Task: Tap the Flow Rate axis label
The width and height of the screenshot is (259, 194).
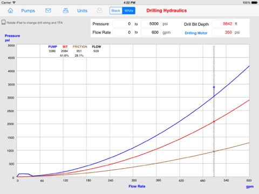Action: click(137, 186)
